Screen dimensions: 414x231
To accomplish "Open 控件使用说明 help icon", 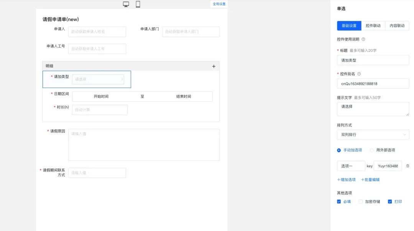I will point(363,40).
